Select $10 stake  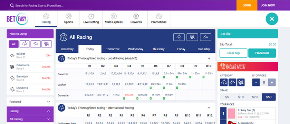[241, 97]
